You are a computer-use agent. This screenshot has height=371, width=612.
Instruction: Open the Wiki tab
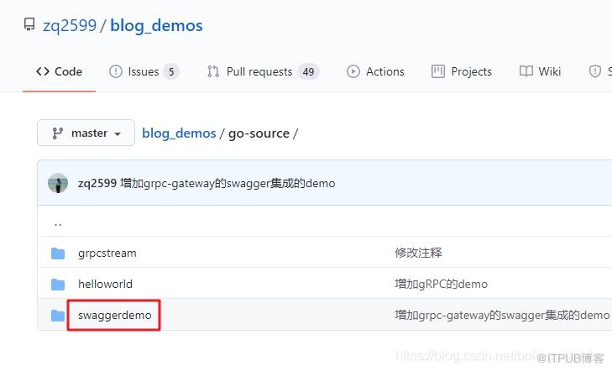(540, 72)
